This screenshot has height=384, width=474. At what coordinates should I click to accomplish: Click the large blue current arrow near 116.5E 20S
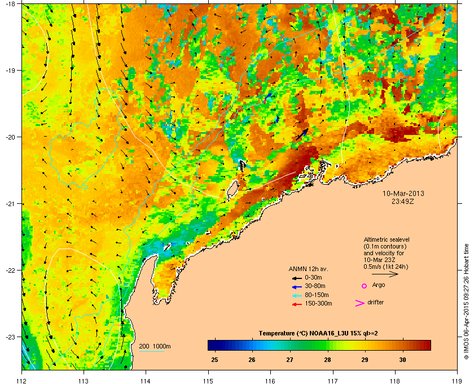coord(302,134)
